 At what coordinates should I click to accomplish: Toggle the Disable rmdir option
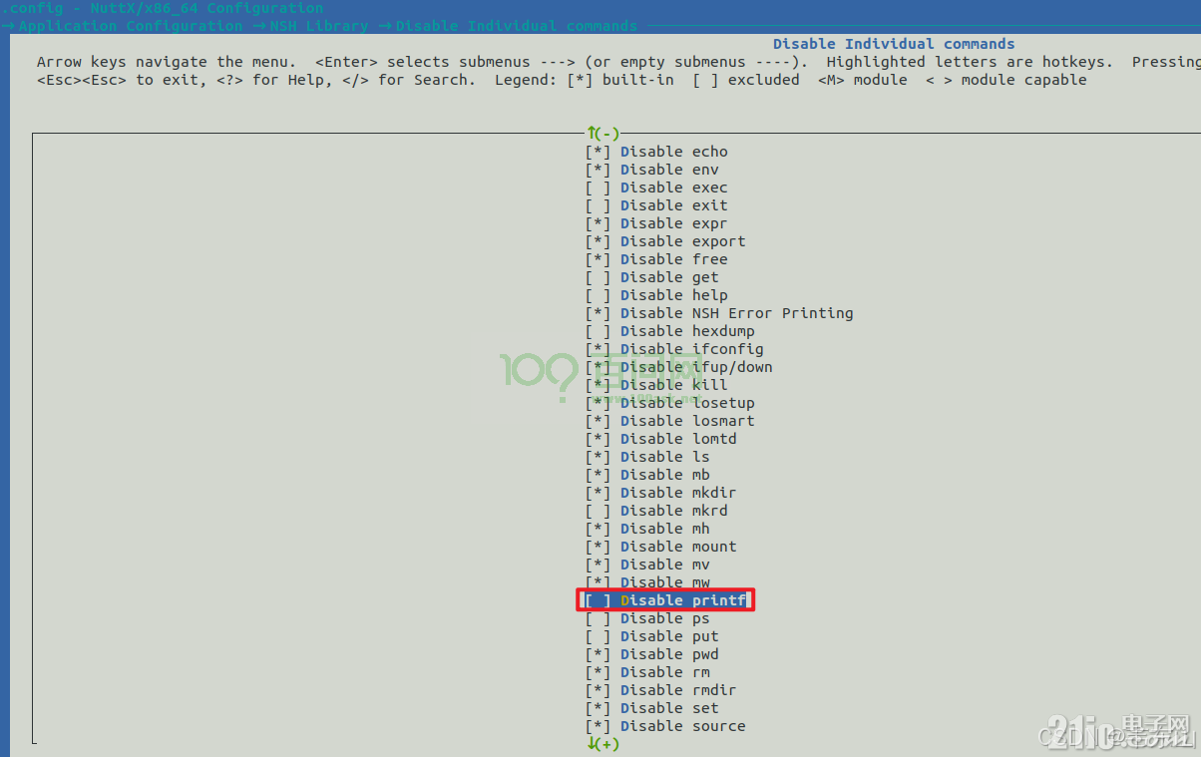coord(661,690)
